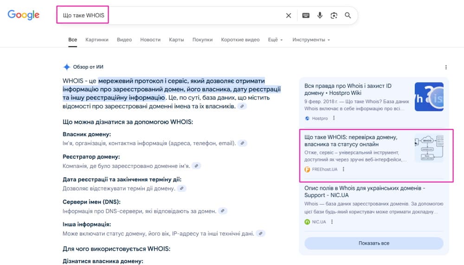Select the 'Все' tab
464x265 pixels.
click(x=72, y=40)
